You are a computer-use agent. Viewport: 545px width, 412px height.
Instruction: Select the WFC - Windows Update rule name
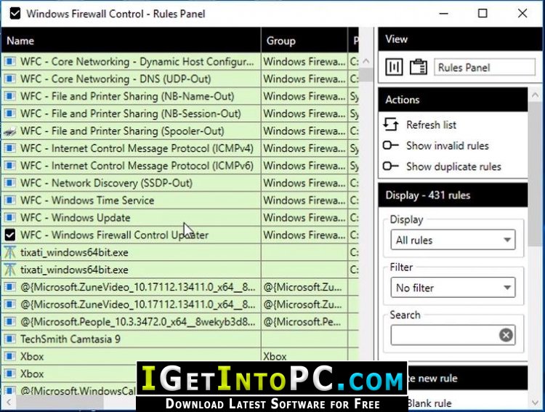(76, 218)
